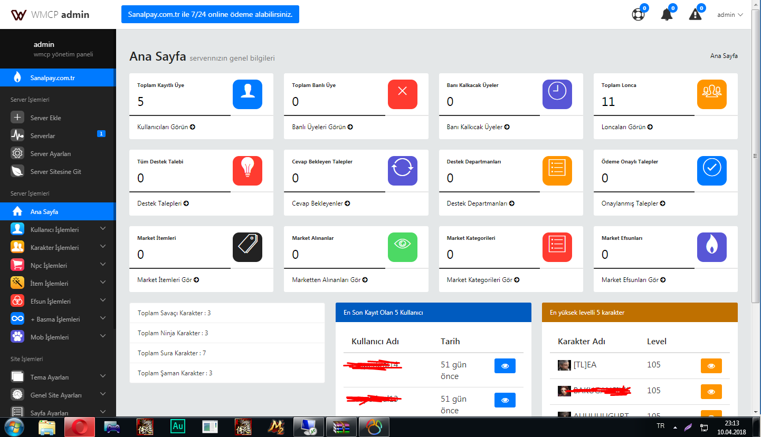Click the red X icon on Toplam Banlı Üye card

402,94
